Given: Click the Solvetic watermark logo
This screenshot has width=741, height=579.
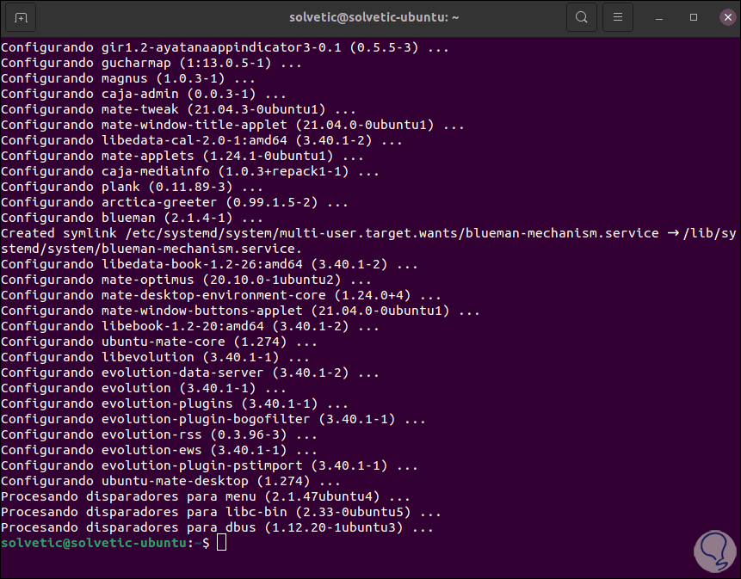Looking at the screenshot, I should [x=714, y=551].
